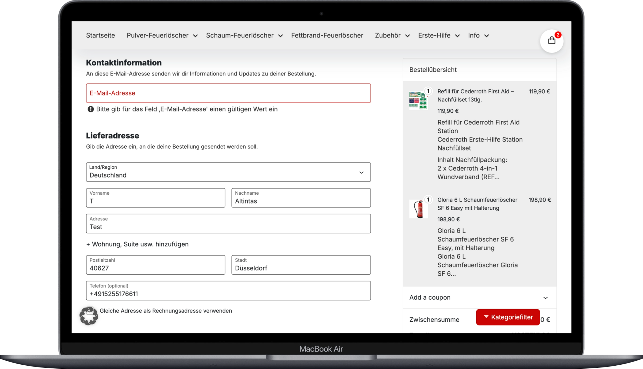Viewport: 643px width, 369px height.
Task: Expand the Pulver-Feuerlöscher menu chevron
Action: point(195,36)
